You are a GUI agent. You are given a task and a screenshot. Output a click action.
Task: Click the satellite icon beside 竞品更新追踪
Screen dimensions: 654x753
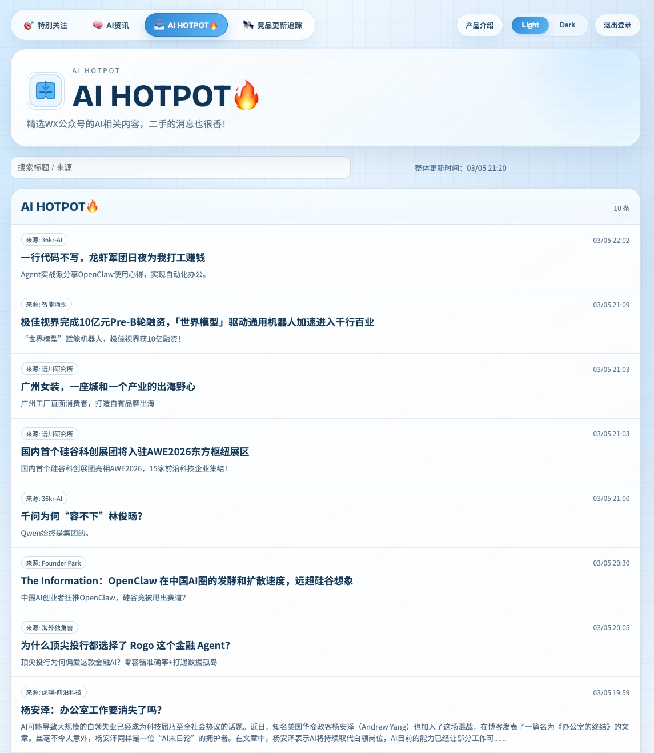[x=247, y=25]
